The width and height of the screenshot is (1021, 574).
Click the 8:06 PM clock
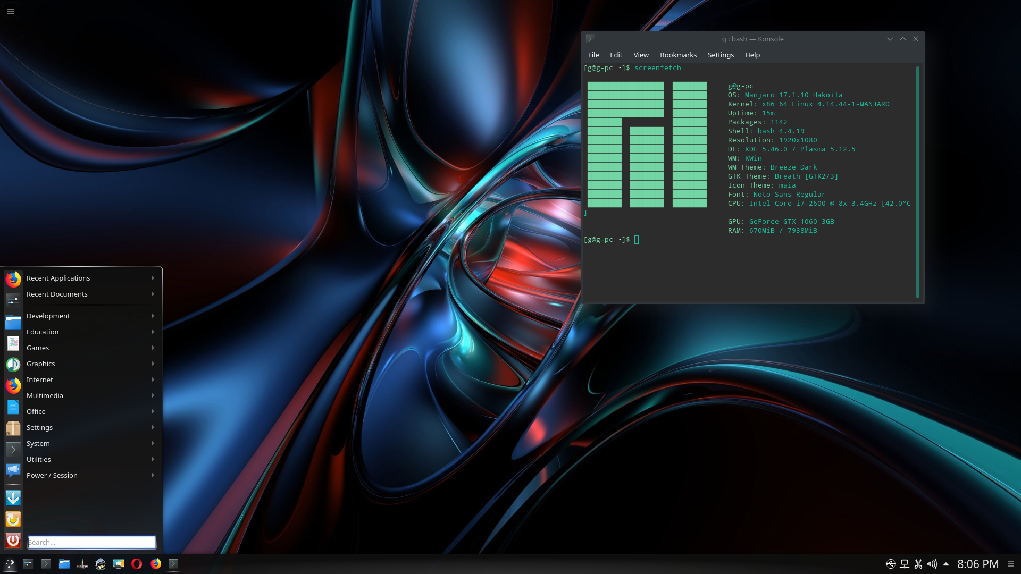978,564
